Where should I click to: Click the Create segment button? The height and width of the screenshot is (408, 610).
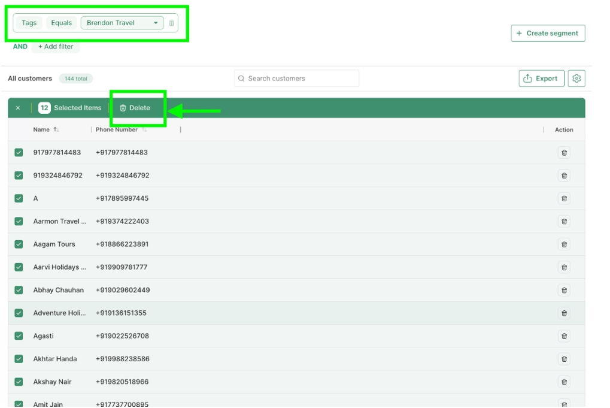click(x=547, y=34)
